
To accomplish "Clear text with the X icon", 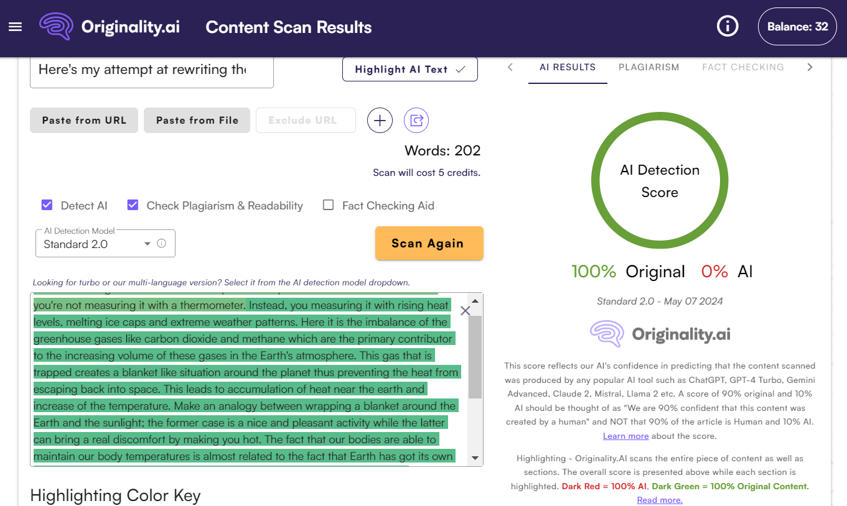I will (x=465, y=311).
